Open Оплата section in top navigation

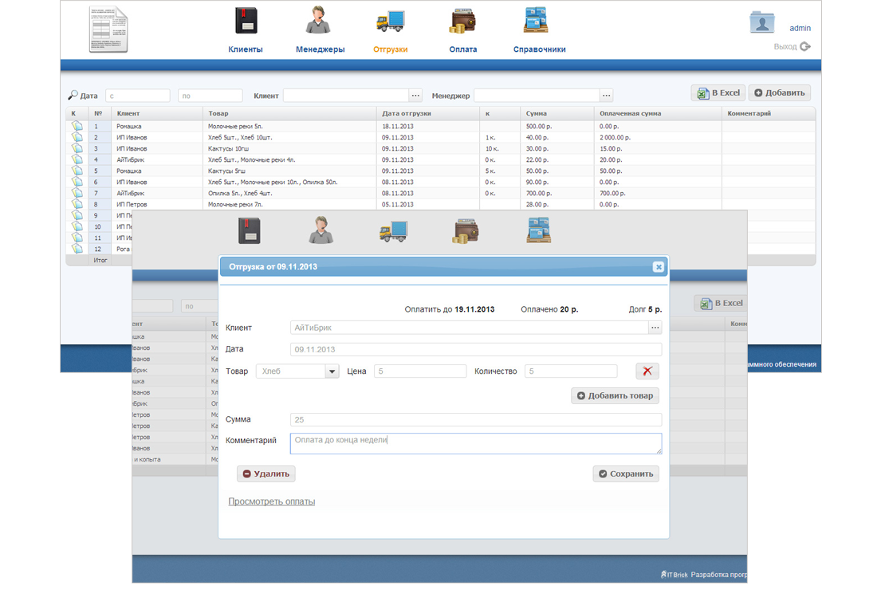(463, 49)
